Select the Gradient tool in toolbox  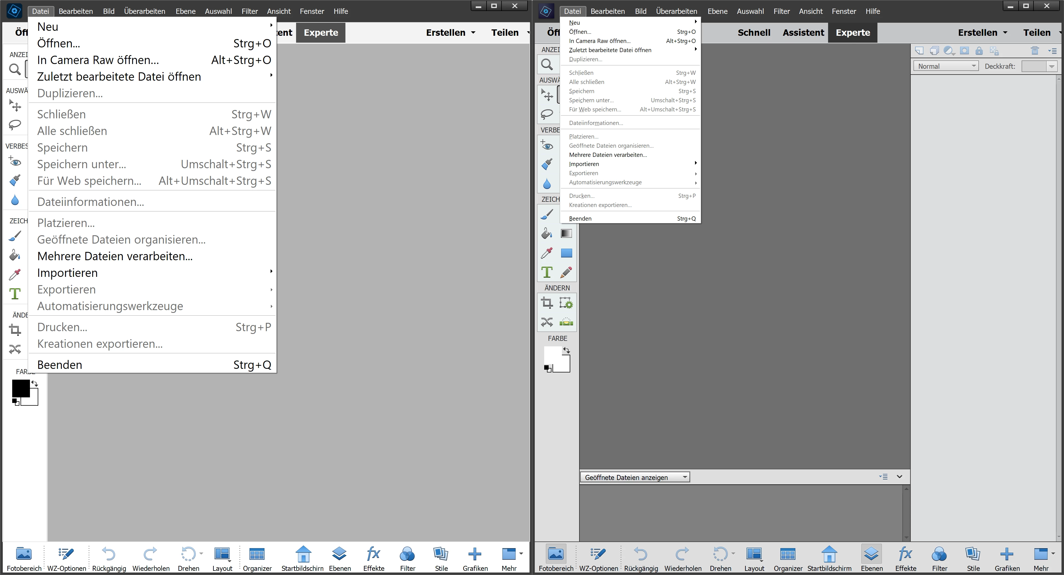tap(566, 234)
